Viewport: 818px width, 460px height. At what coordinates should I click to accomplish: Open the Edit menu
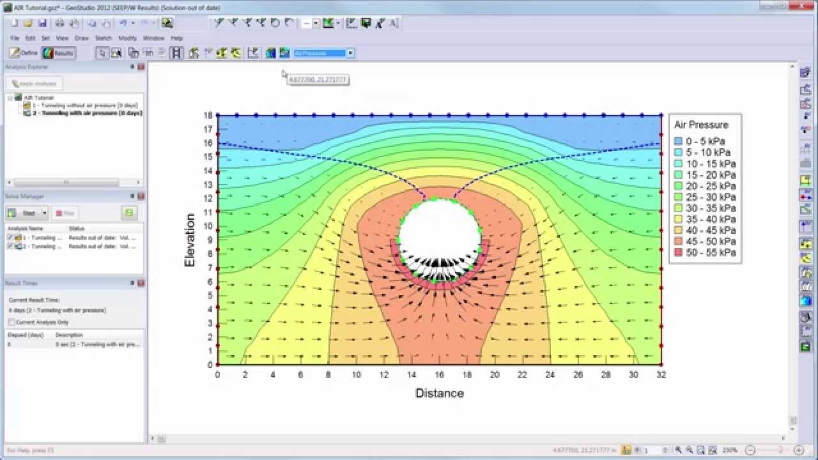point(30,38)
